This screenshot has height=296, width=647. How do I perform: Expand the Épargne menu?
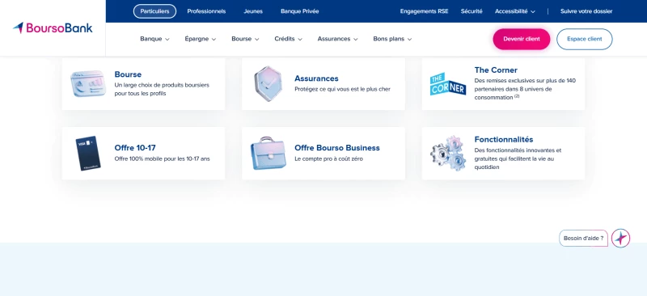pyautogui.click(x=200, y=39)
